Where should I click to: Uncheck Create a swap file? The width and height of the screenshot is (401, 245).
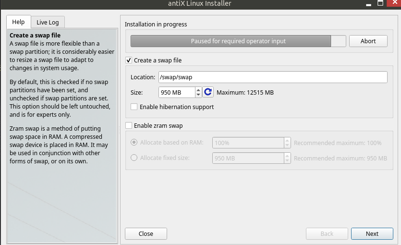point(129,61)
